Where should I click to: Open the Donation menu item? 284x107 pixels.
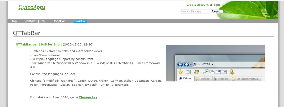click(59, 21)
